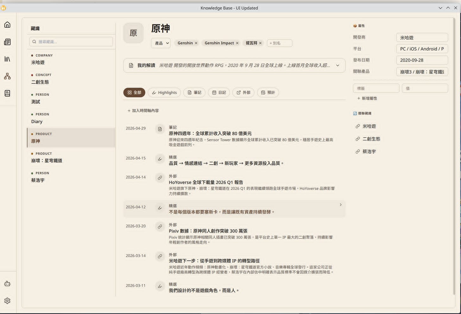This screenshot has width=461, height=314.
Task: Select the 日記 tab
Action: tap(219, 92)
